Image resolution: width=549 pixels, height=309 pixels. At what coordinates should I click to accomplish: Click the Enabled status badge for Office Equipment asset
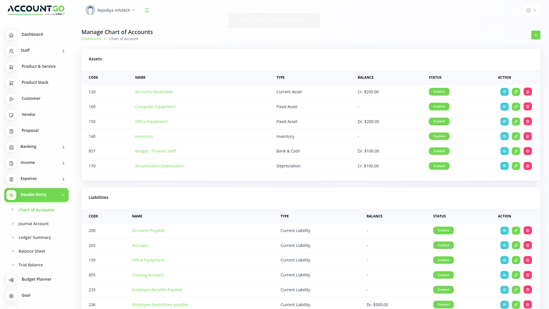coord(439,122)
